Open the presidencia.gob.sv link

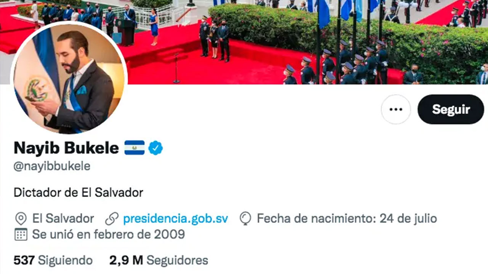(x=175, y=218)
